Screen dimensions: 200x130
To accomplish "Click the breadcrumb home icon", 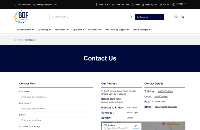I will (15, 40).
